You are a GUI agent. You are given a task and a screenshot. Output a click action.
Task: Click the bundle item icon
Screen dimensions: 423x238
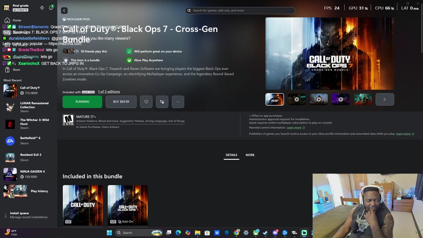tap(66, 60)
